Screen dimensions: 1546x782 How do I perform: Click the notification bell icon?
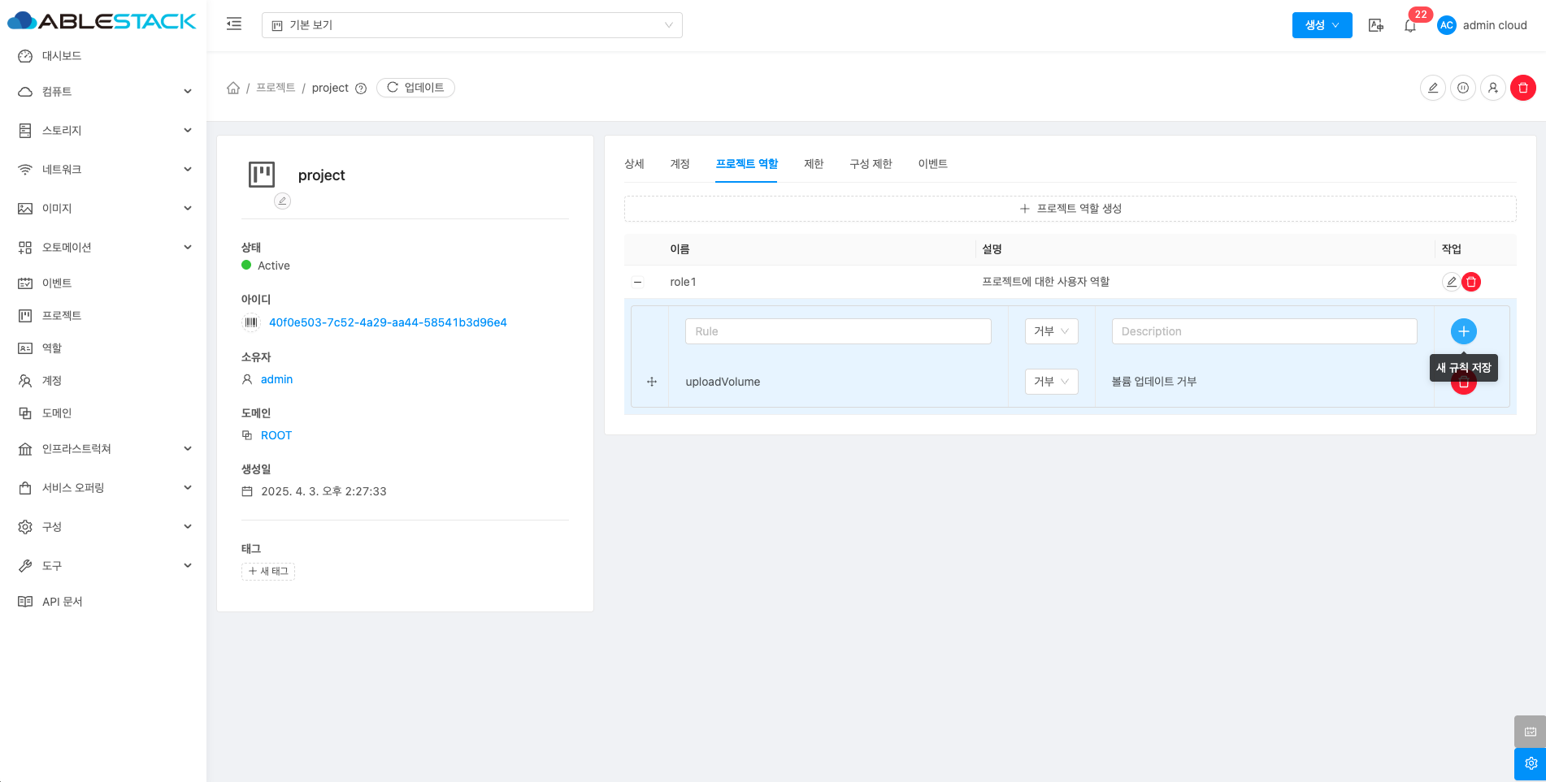(1410, 26)
